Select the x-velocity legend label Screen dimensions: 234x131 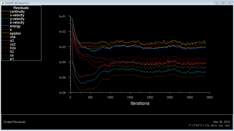click(17, 15)
